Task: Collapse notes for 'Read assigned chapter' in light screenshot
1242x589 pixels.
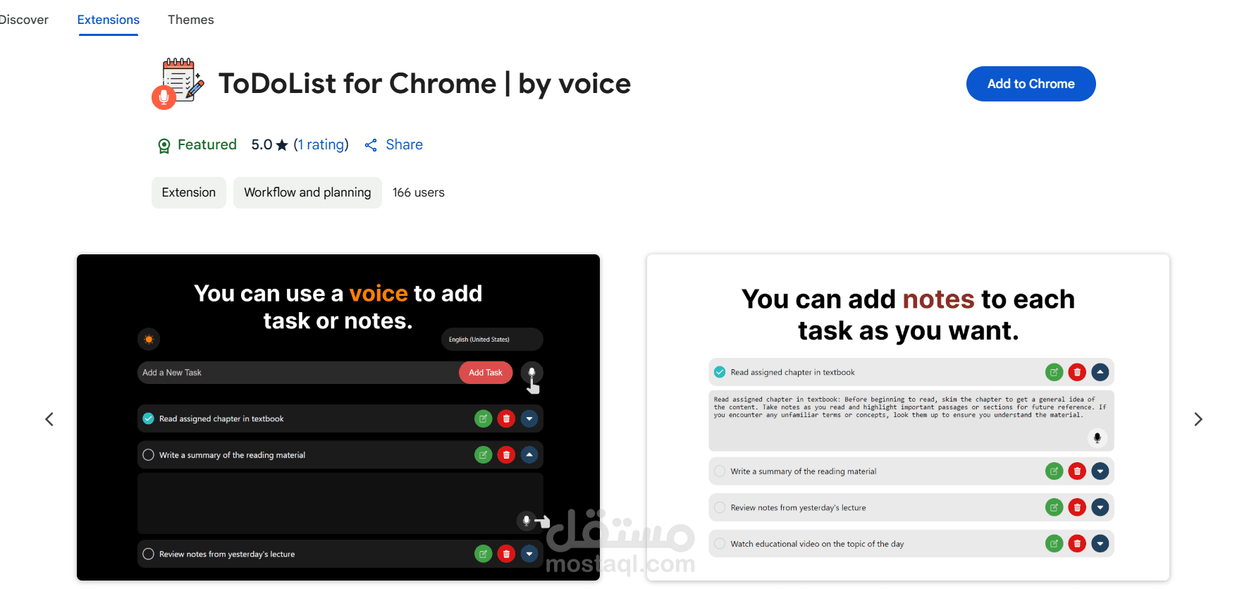Action: (x=1100, y=372)
